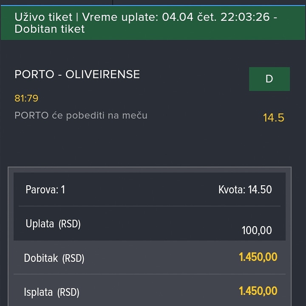Click the empty area below the bet selection
Screen dimensions: 306x306
tap(153, 144)
